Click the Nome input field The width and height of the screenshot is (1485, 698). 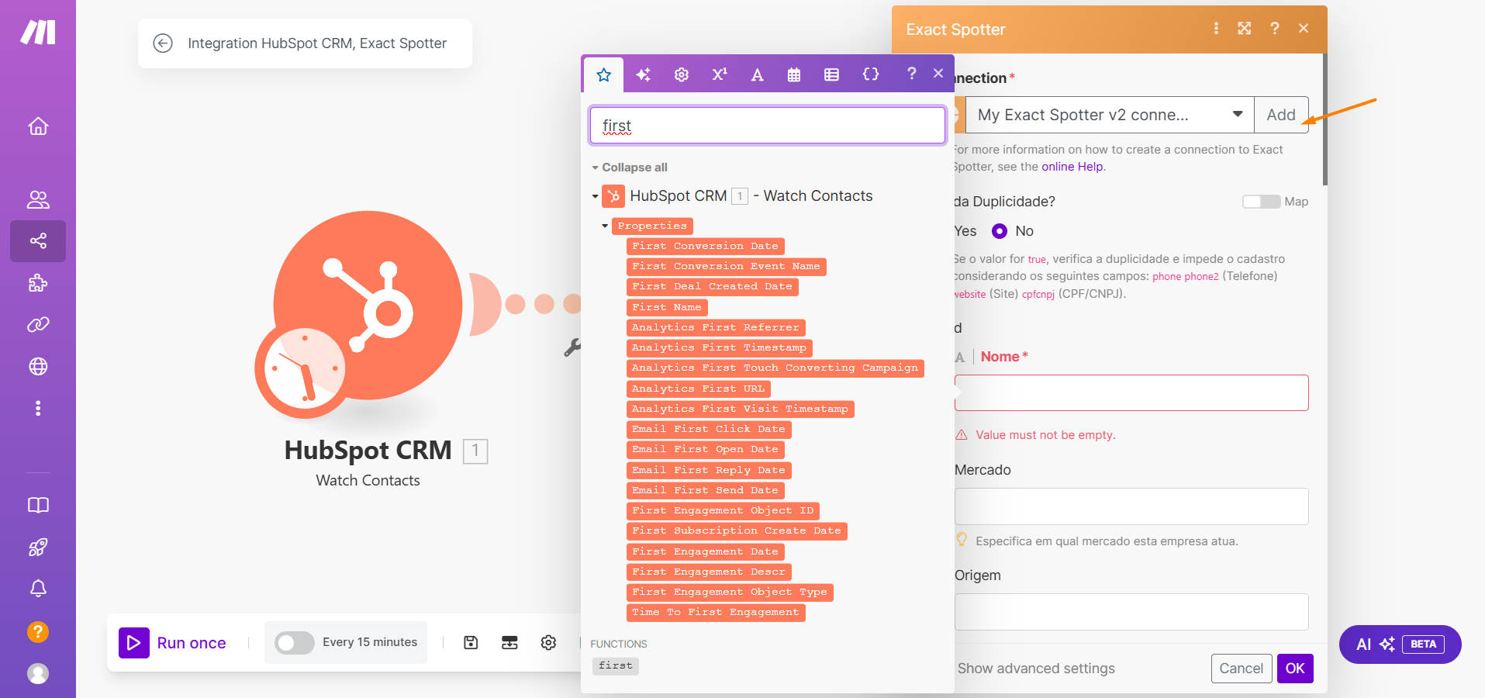pos(1131,393)
